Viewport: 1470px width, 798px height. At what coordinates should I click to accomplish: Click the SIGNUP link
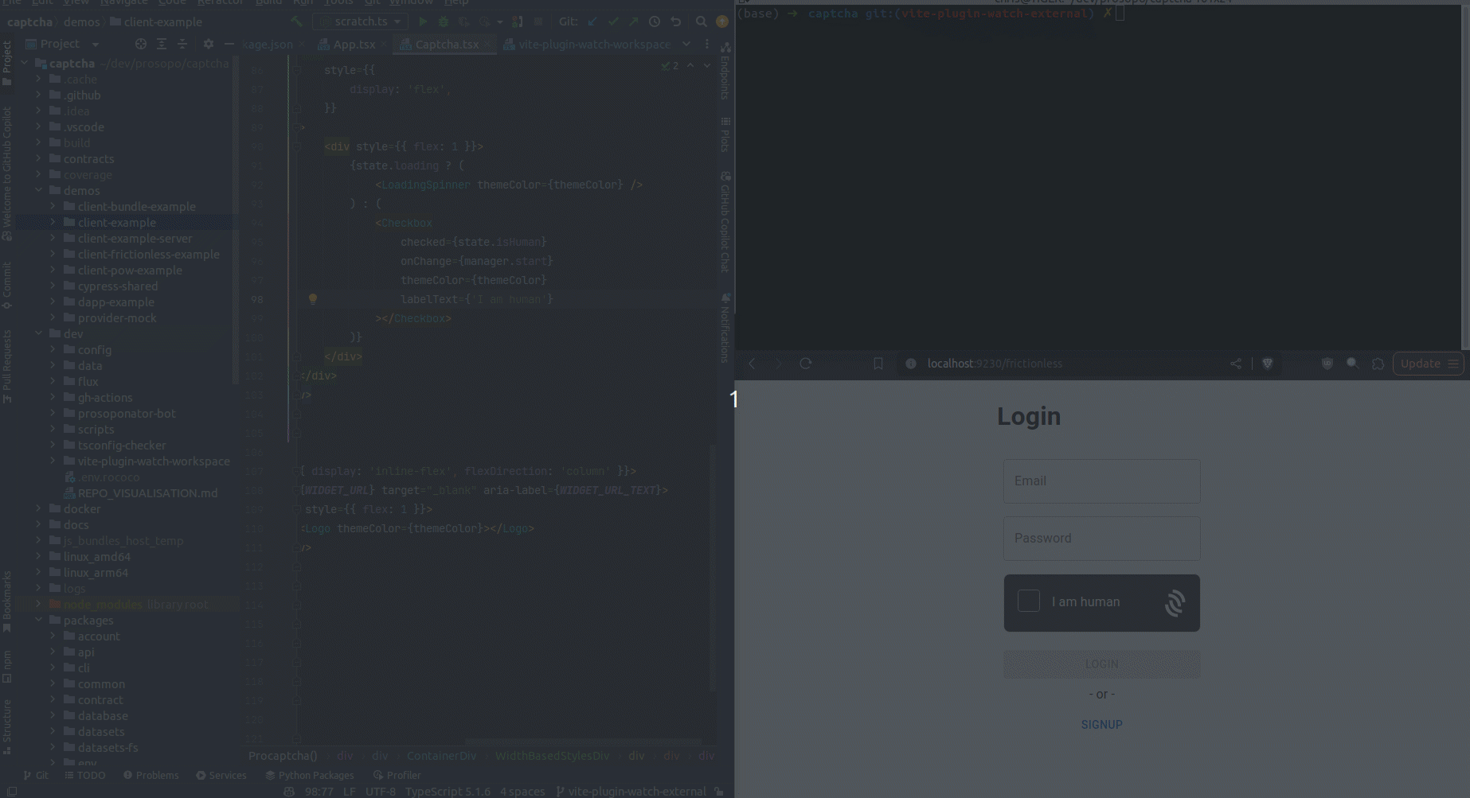pos(1101,725)
